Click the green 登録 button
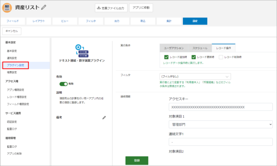Image resolution: width=277 pixels, height=166 pixels. tap(137, 160)
